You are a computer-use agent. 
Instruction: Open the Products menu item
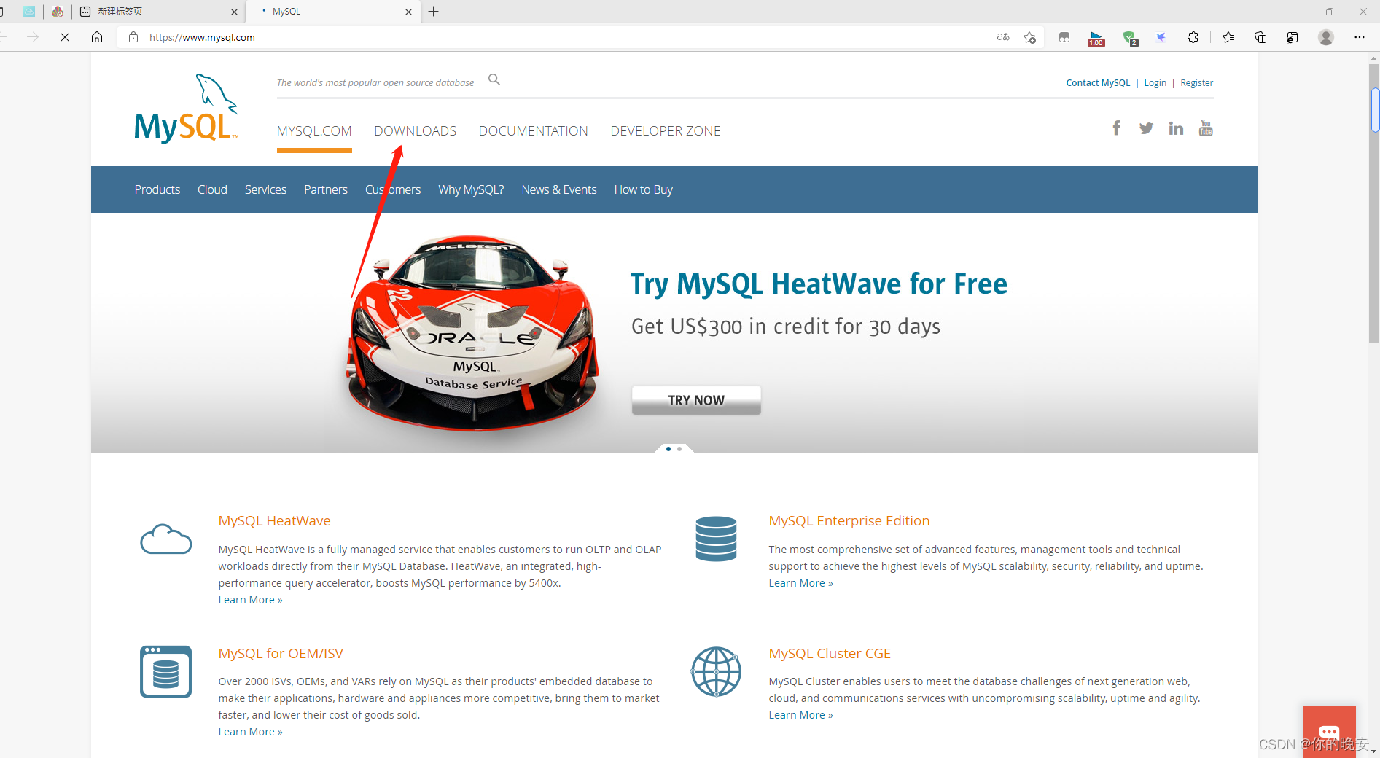click(x=157, y=189)
